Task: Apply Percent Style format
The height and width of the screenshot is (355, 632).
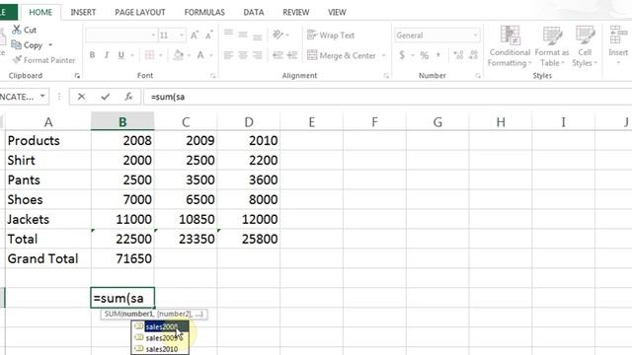Action: tap(425, 55)
